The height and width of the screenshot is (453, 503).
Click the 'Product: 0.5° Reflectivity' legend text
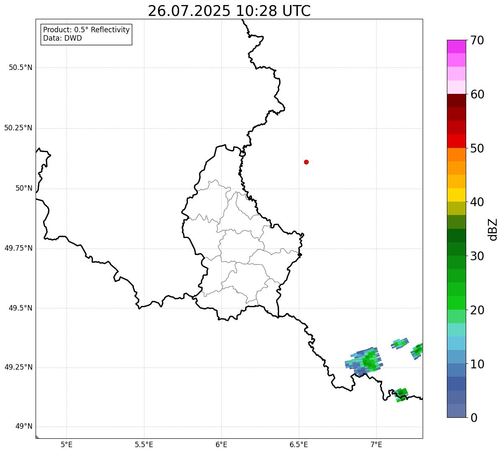pos(86,30)
